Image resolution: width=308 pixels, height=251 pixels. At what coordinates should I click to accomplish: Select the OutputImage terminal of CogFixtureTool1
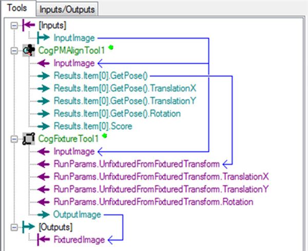(77, 214)
